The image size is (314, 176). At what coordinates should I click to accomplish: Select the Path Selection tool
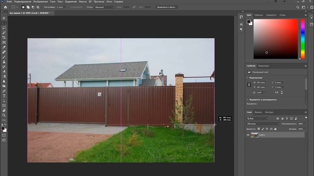pos(4,101)
